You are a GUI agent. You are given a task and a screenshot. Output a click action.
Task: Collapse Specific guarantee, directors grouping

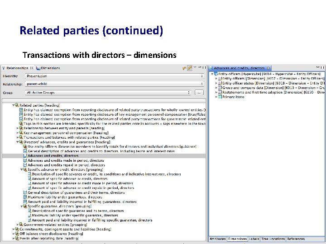[22, 206]
